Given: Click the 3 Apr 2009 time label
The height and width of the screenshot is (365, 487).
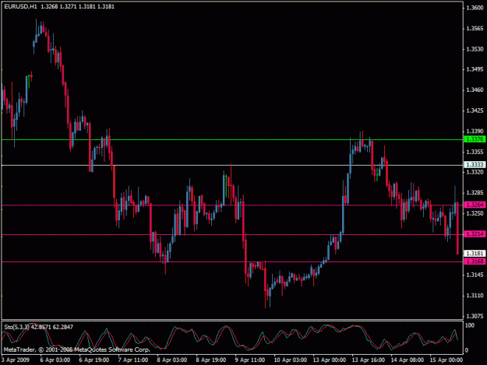Looking at the screenshot, I should 16,360.
